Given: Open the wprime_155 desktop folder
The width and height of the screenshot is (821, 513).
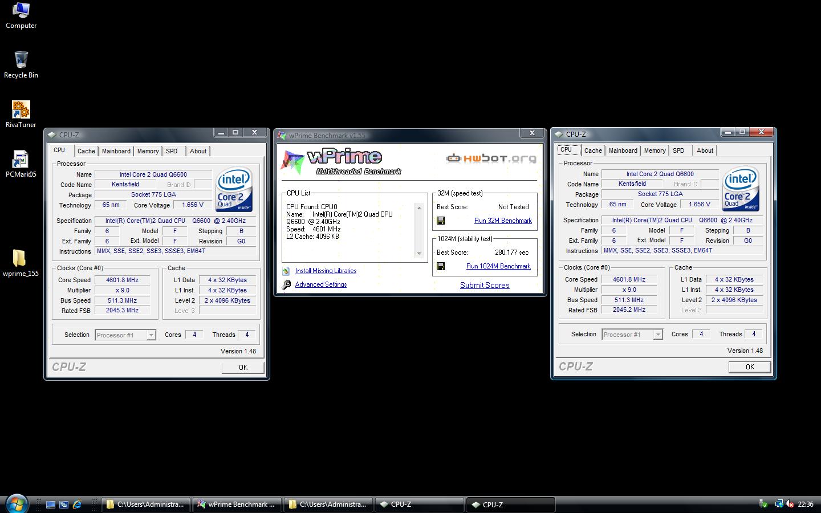Looking at the screenshot, I should point(21,263).
